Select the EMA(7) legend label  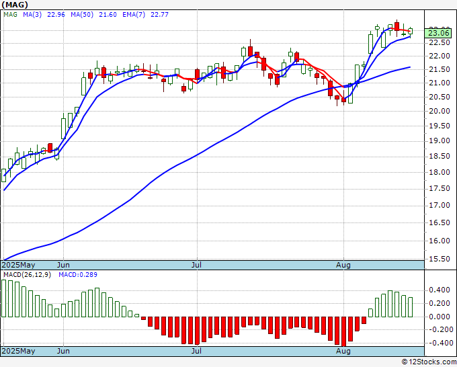(x=134, y=15)
